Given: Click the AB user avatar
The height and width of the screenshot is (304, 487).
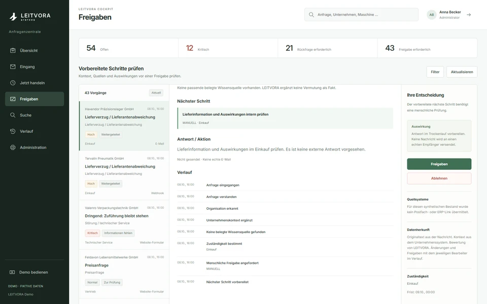Looking at the screenshot, I should [x=431, y=15].
